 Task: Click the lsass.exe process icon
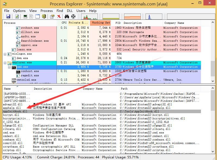coord(14,50)
